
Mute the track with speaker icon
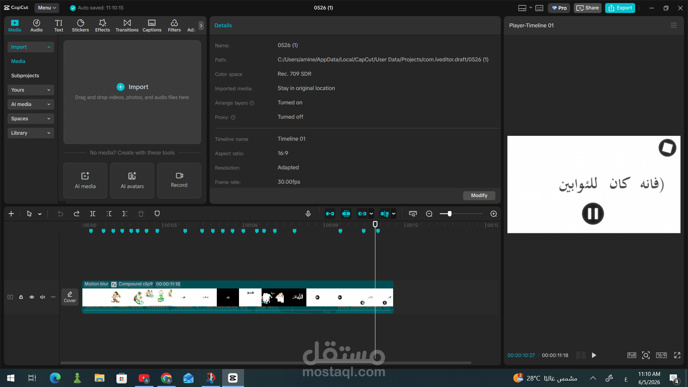43,297
